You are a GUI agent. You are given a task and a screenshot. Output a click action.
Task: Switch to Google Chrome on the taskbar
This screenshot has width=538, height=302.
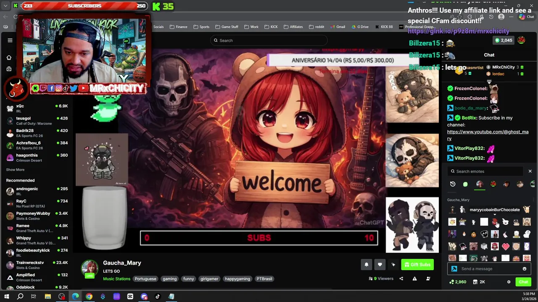pyautogui.click(x=89, y=297)
